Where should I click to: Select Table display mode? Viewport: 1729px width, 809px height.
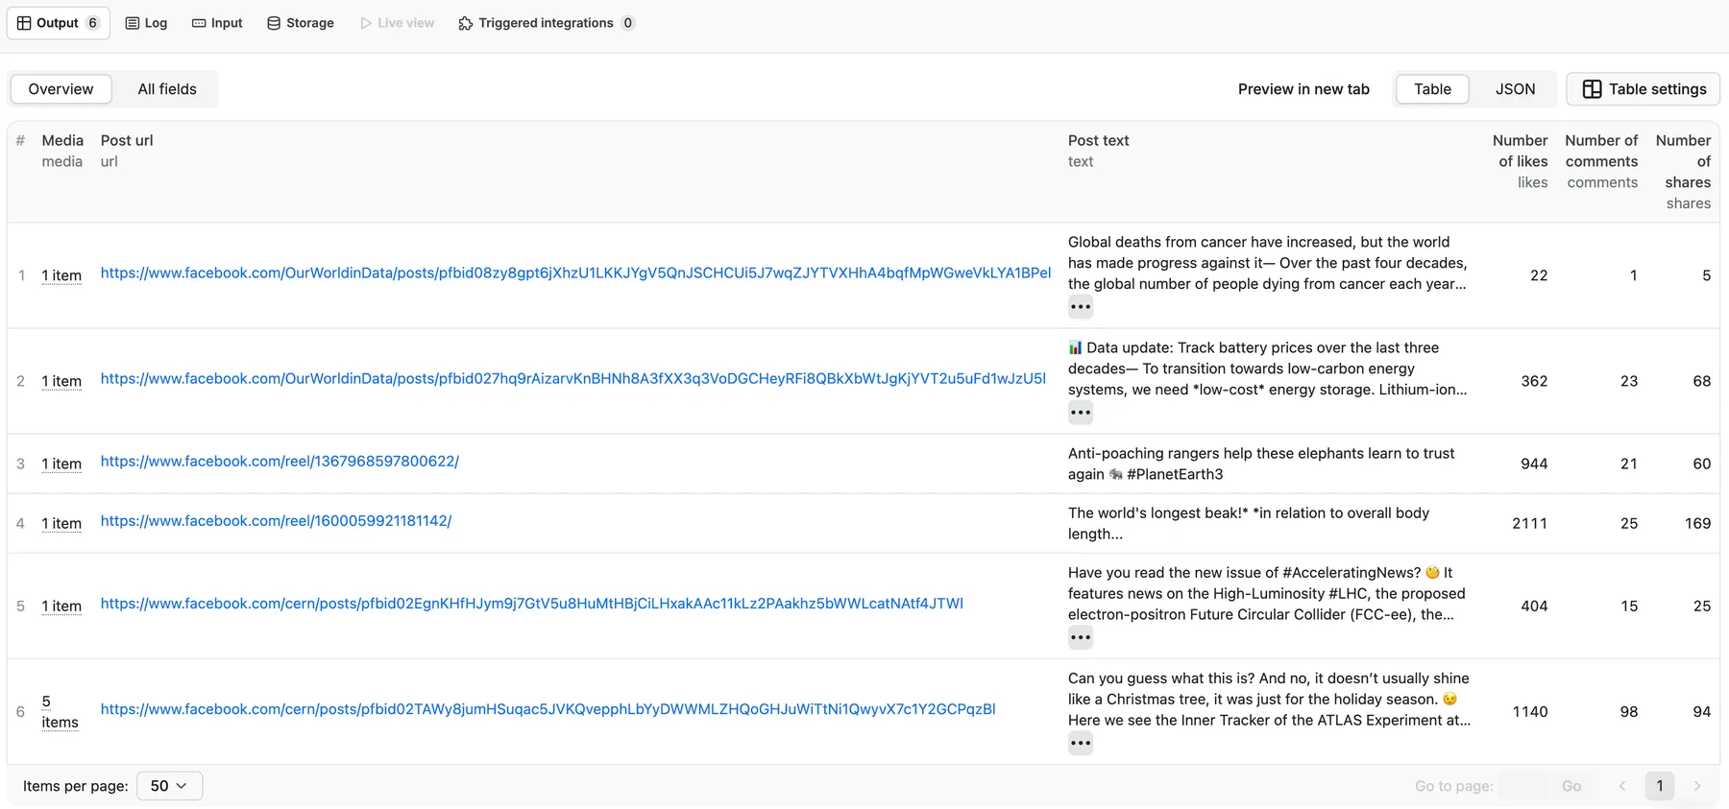click(x=1432, y=89)
